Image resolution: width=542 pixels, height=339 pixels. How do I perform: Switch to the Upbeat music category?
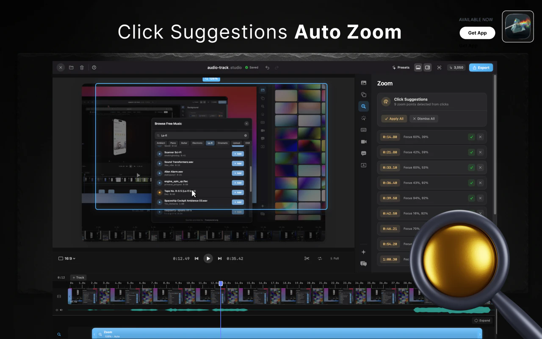tap(236, 143)
